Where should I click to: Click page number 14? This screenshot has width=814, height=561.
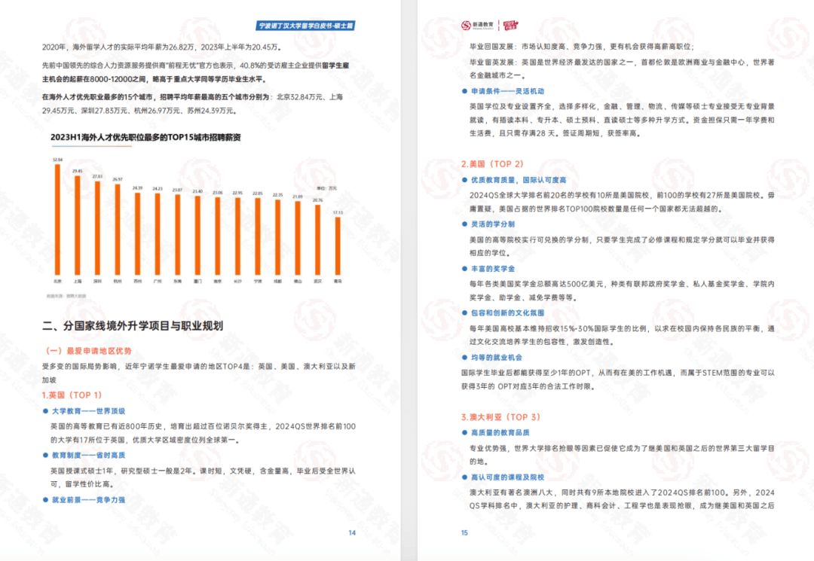pos(352,532)
